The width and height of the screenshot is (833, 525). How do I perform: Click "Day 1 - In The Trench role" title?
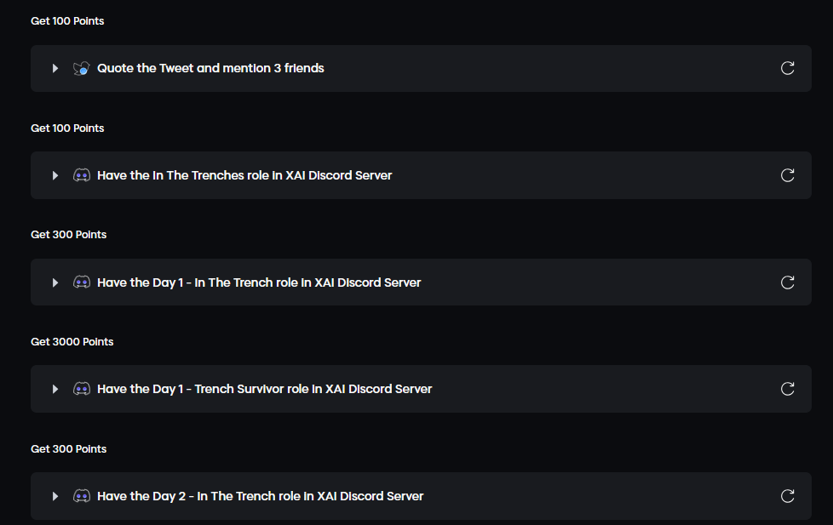(x=259, y=282)
